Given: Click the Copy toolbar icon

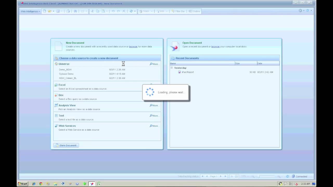Looking at the screenshot, I should pos(98,11).
